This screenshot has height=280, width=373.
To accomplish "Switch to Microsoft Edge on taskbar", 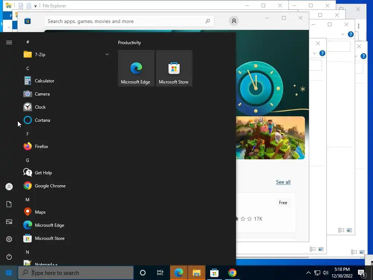I will point(178,273).
